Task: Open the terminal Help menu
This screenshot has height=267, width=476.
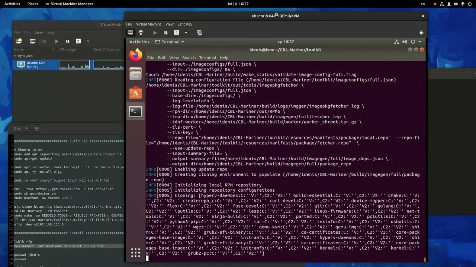Action: 224,57
